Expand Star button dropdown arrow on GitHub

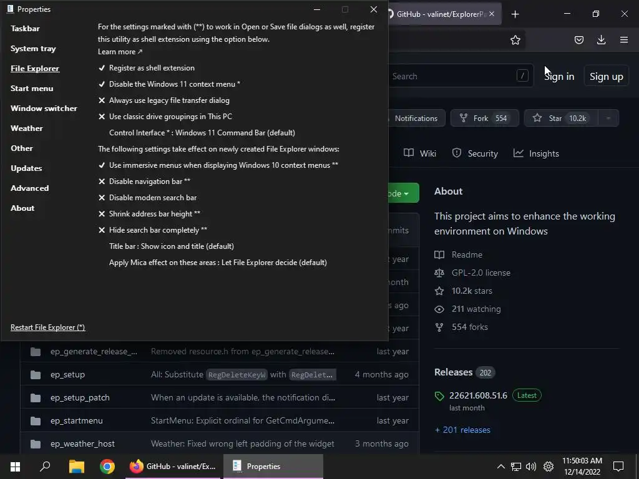pos(608,118)
